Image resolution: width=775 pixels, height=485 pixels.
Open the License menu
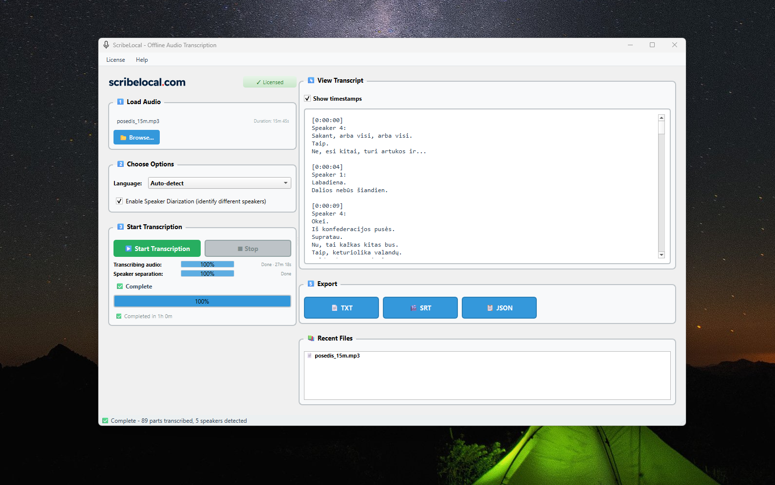pos(115,60)
